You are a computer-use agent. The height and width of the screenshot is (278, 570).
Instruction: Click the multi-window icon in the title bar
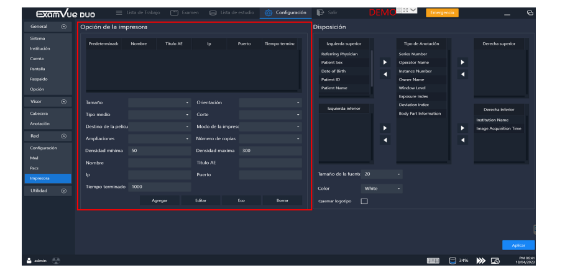[x=530, y=13]
